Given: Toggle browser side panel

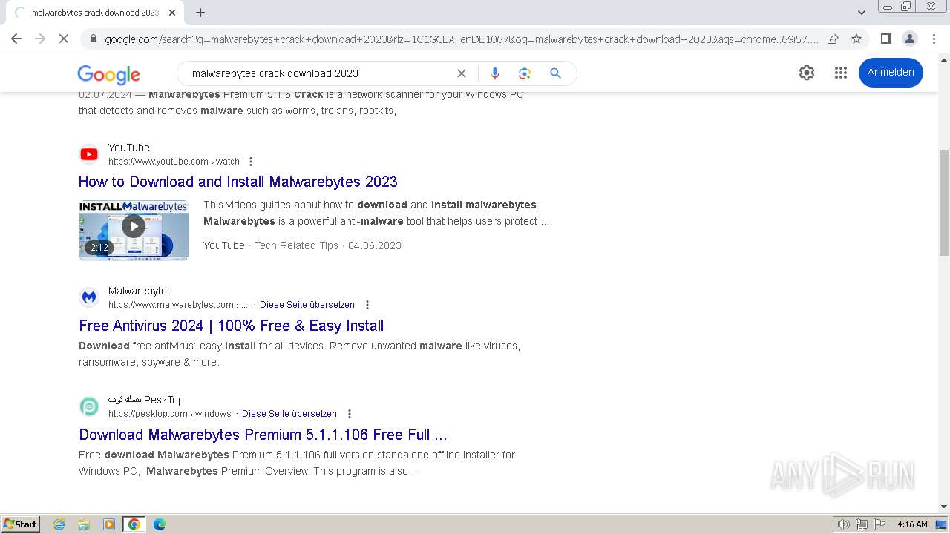Looking at the screenshot, I should 886,39.
